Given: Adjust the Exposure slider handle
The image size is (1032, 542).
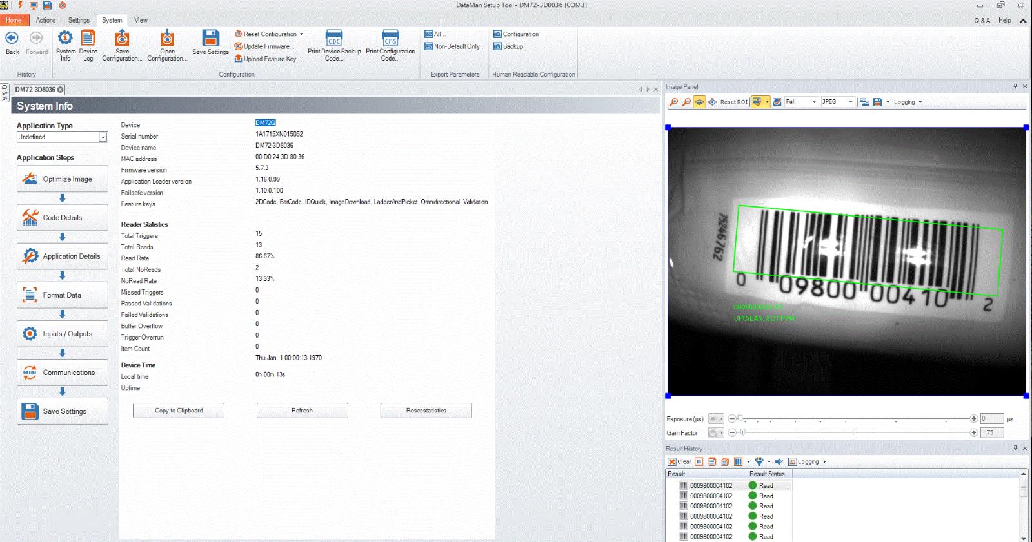Looking at the screenshot, I should (740, 418).
